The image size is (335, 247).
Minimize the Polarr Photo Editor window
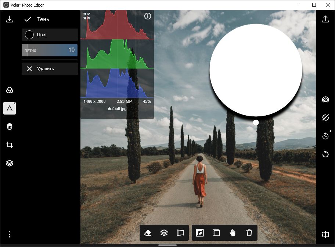(301, 5)
